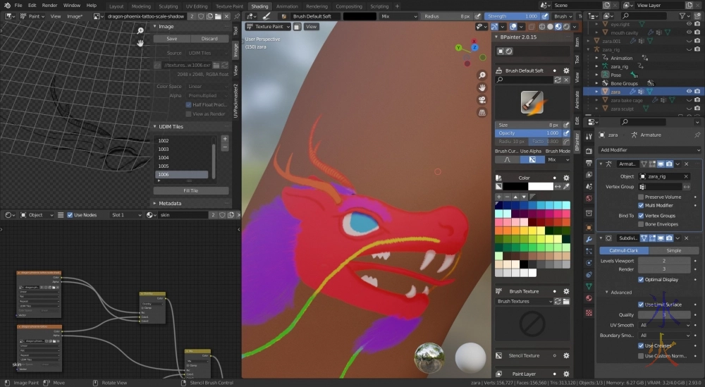Screen dimensions: 705x387
Task: Adjust the brush Opacity slider
Action: [528, 133]
